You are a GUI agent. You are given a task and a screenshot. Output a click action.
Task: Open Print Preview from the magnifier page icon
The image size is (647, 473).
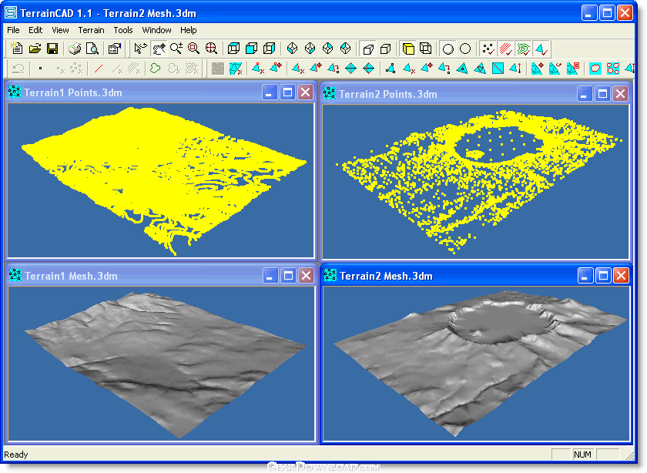pyautogui.click(x=92, y=49)
